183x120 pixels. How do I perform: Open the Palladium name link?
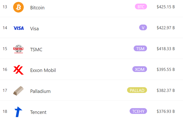(x=40, y=91)
